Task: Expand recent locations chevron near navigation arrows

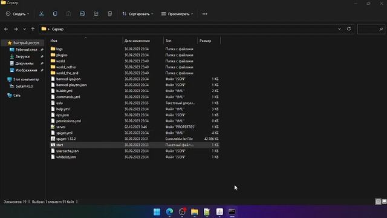Action: pyautogui.click(x=24, y=29)
